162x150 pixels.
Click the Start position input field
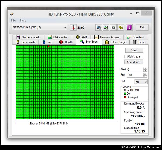[135, 70]
